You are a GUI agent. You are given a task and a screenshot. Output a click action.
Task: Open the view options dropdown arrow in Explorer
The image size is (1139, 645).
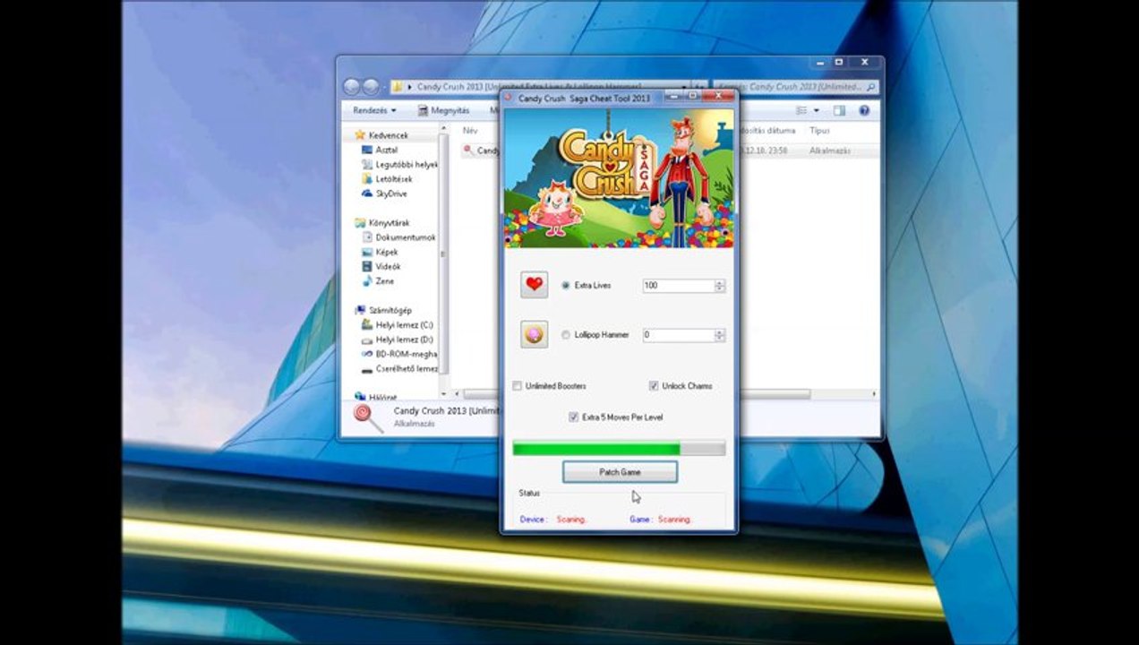(817, 110)
